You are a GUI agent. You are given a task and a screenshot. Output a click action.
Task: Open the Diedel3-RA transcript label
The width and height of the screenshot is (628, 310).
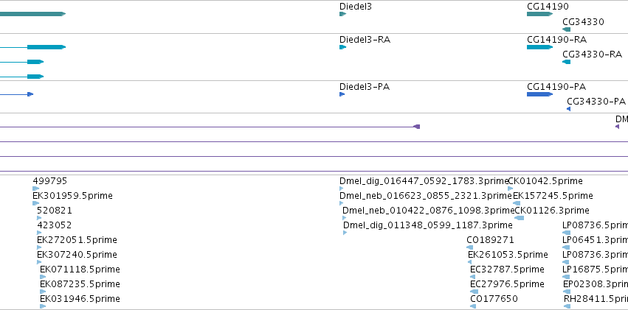pos(365,40)
